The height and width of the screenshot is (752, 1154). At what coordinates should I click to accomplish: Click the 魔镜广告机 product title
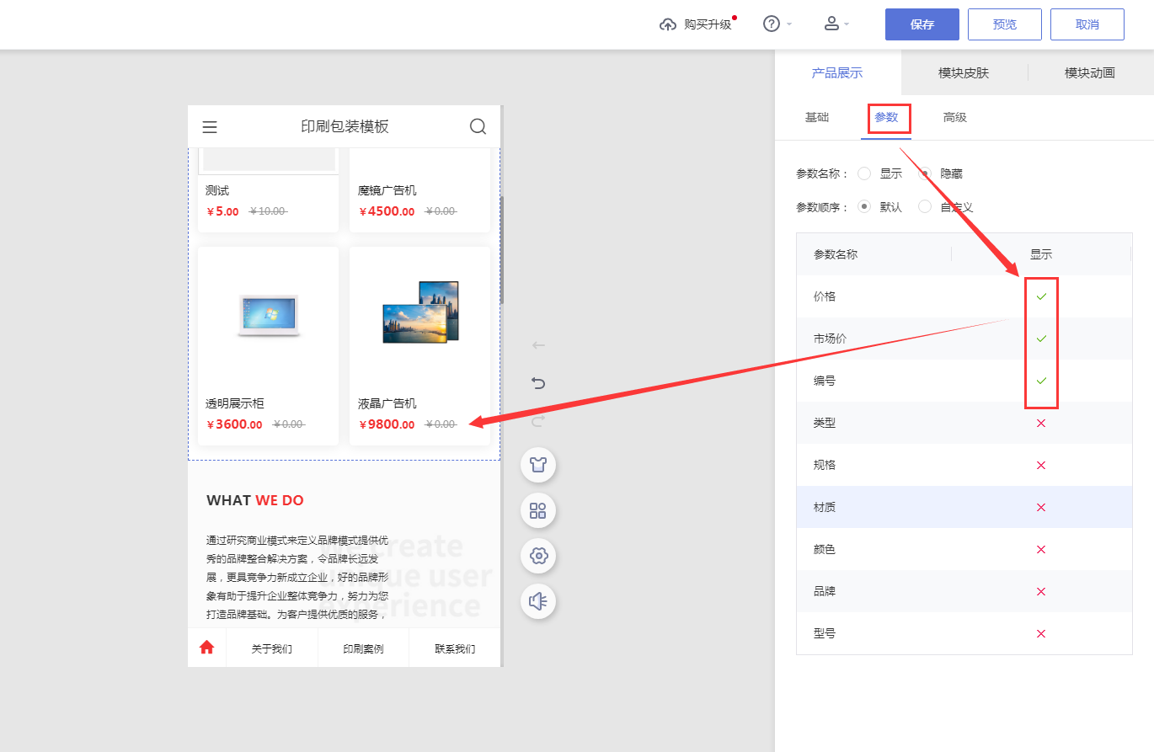click(387, 190)
